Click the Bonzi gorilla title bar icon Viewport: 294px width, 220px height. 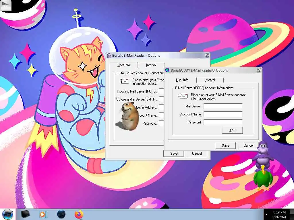pyautogui.click(x=109, y=55)
